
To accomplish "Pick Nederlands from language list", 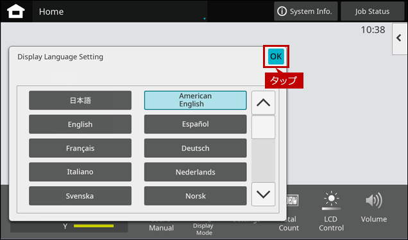I will [196, 172].
